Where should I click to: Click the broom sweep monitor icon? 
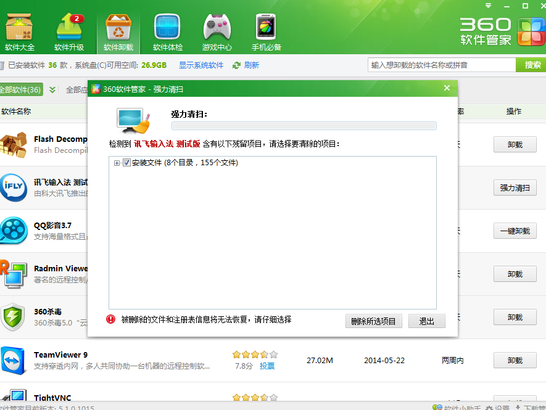coord(133,121)
